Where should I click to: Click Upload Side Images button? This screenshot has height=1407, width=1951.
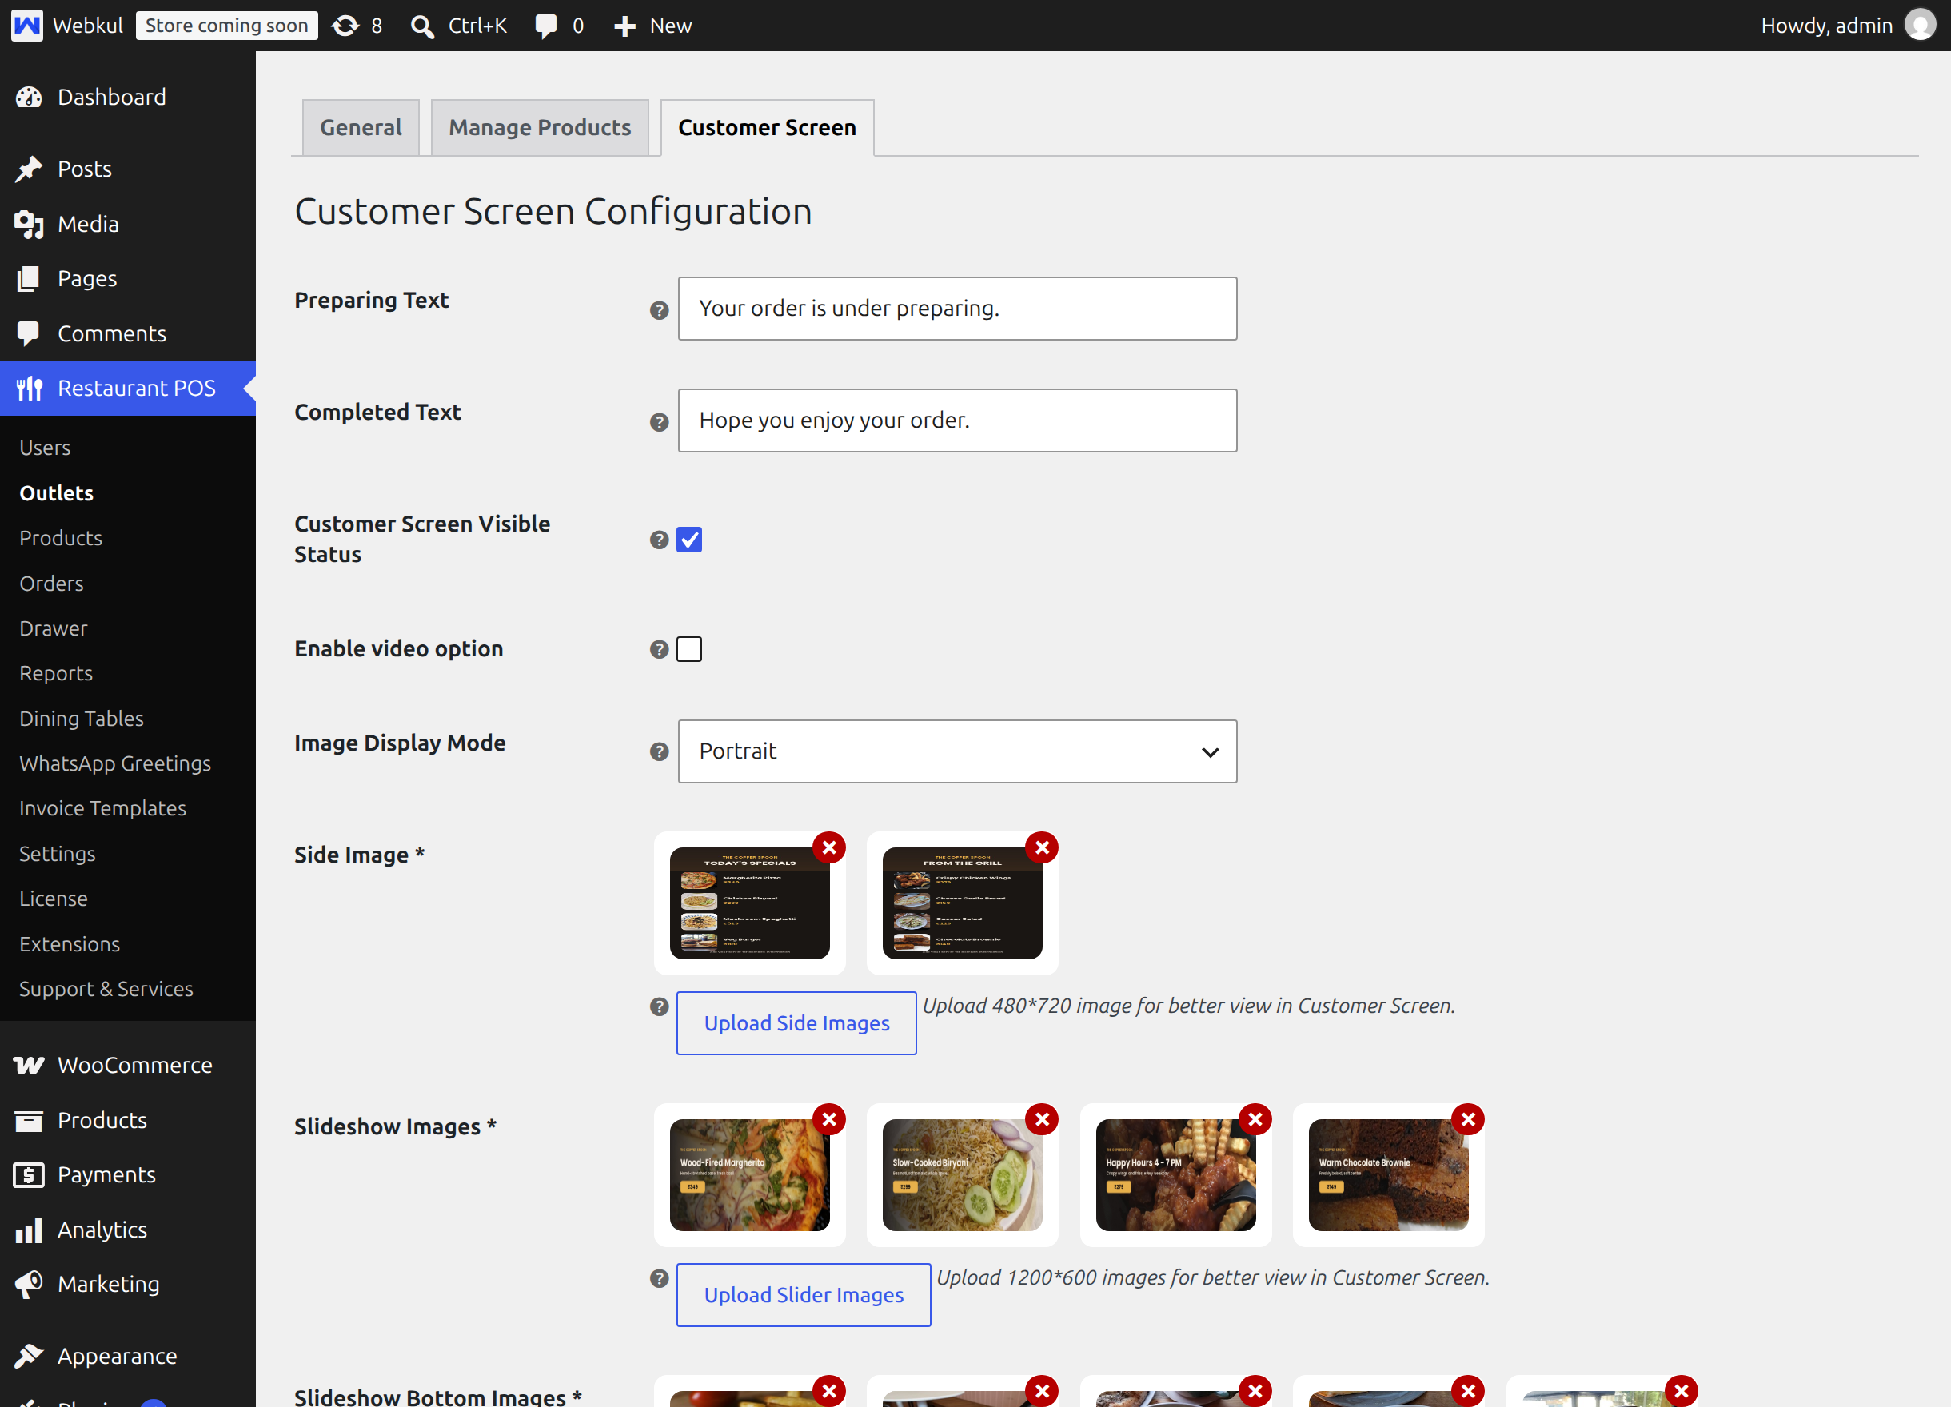(796, 1022)
